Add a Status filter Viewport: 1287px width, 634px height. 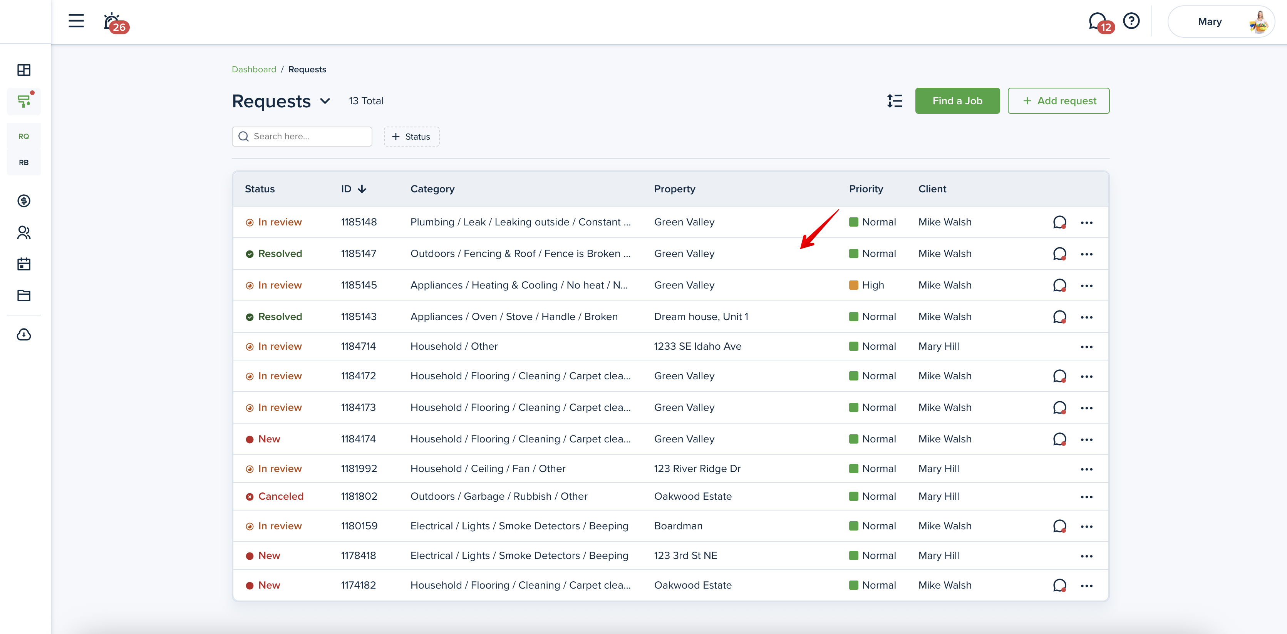tap(411, 137)
